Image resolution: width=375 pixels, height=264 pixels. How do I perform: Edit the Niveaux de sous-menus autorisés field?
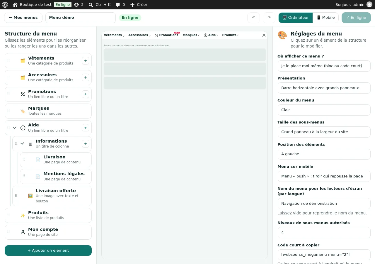324,233
